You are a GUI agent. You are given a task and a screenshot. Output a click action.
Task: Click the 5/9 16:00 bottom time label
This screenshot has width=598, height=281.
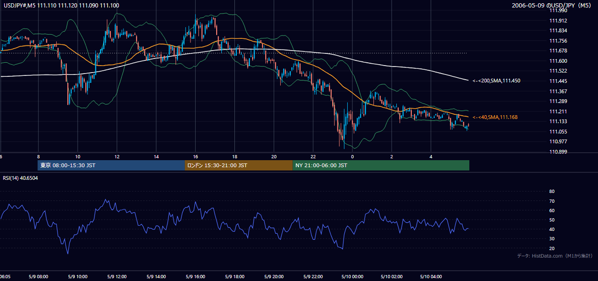pos(196,277)
